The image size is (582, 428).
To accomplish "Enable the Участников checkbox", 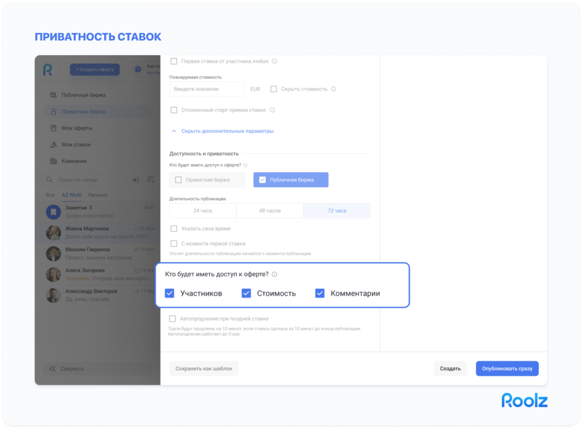I will tap(169, 293).
